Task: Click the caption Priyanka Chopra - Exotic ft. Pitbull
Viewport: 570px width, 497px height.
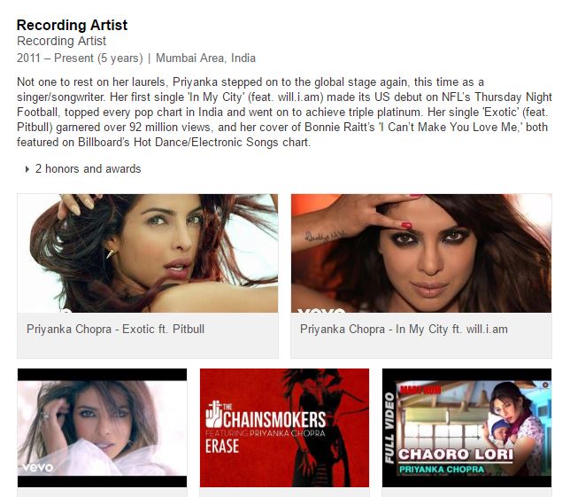Action: click(115, 330)
